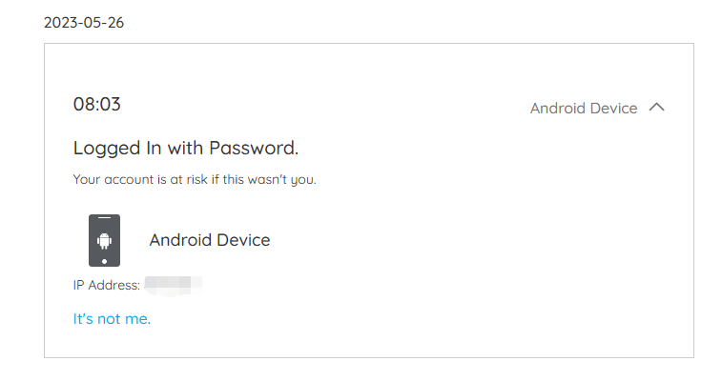Click the Android phone device icon
Screen dimensions: 722x382
105,240
